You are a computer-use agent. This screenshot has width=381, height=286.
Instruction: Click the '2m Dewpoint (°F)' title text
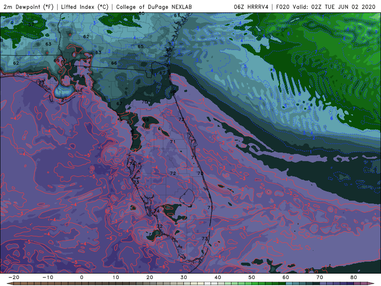pyautogui.click(x=29, y=7)
